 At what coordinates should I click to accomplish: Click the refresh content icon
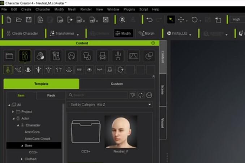[x=141, y=95]
